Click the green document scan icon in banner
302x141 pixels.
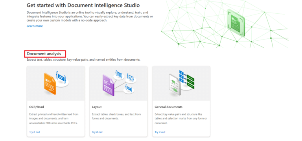(x=236, y=23)
